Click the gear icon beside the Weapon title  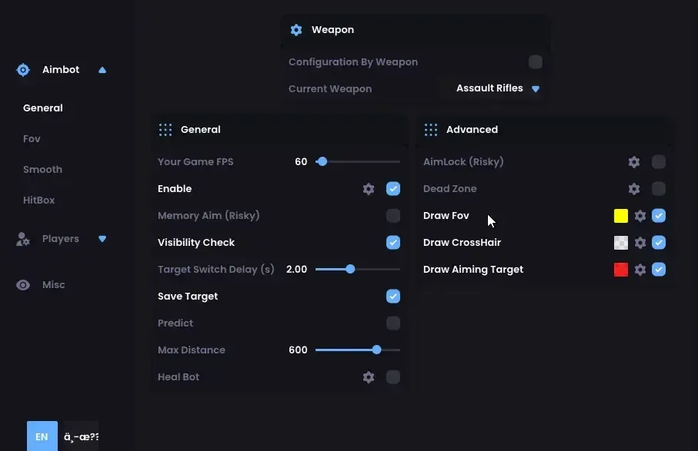pos(296,30)
